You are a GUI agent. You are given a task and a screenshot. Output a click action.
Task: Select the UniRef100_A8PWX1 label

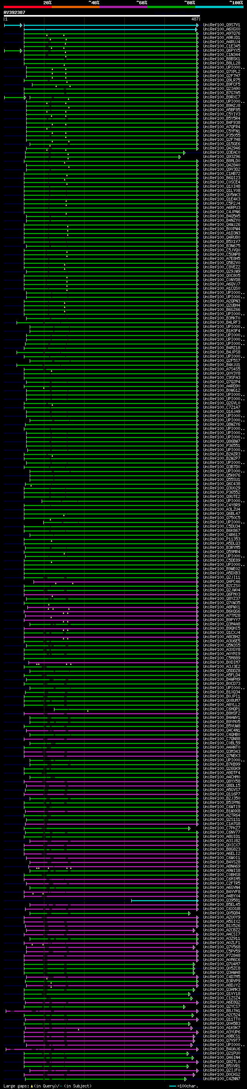(222, 608)
